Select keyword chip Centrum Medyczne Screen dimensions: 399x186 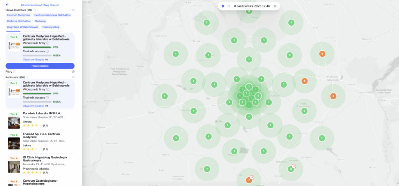point(19,15)
